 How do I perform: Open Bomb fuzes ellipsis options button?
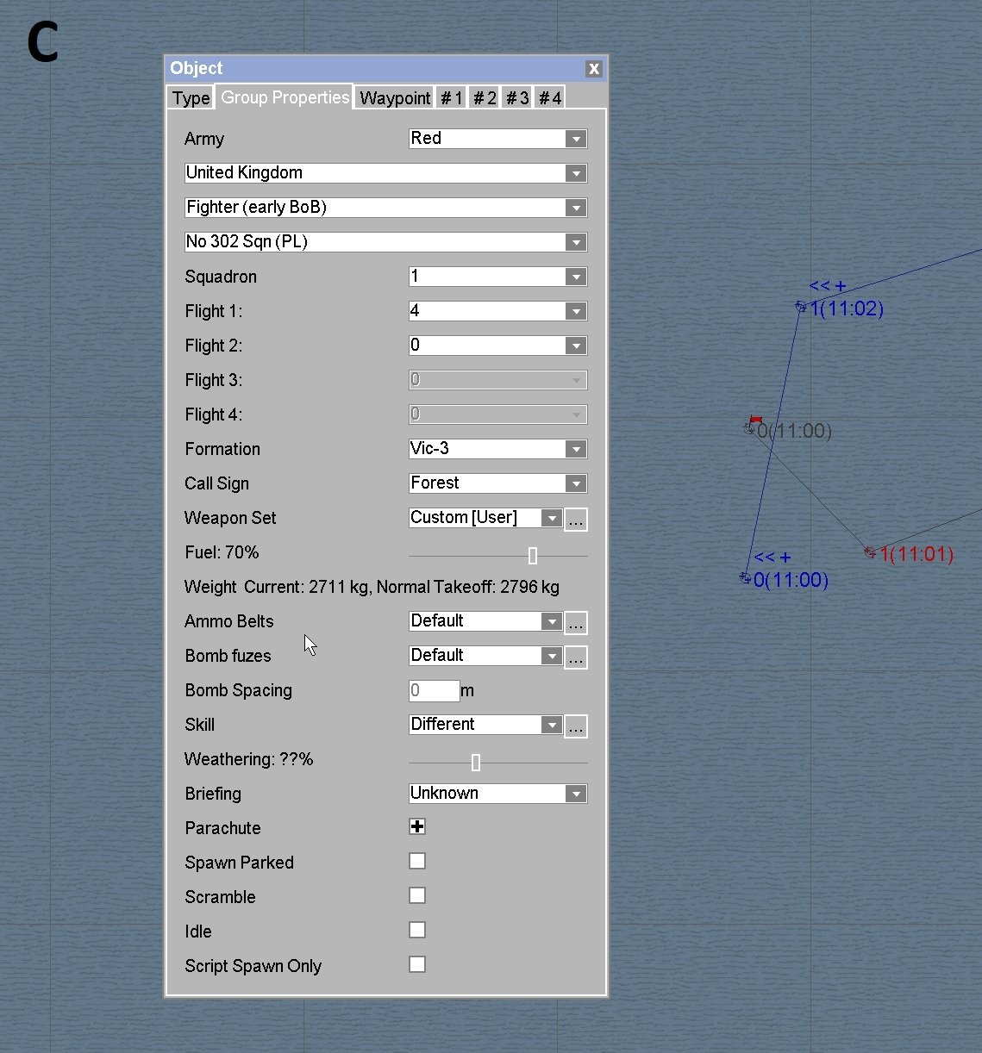tap(576, 657)
